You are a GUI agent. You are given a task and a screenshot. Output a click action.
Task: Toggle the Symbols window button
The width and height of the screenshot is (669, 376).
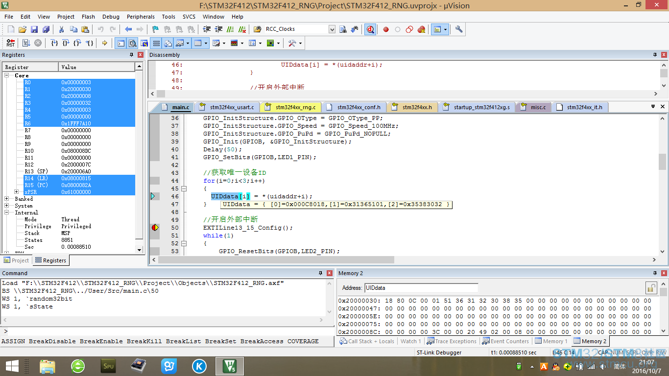click(144, 43)
